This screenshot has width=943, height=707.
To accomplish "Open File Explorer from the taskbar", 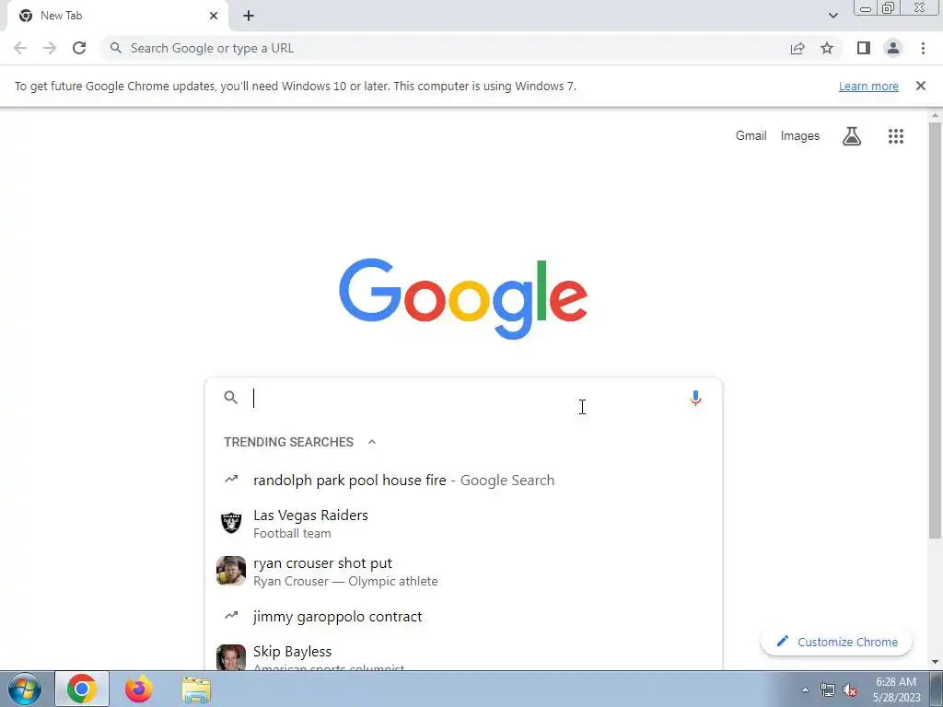I will point(196,689).
